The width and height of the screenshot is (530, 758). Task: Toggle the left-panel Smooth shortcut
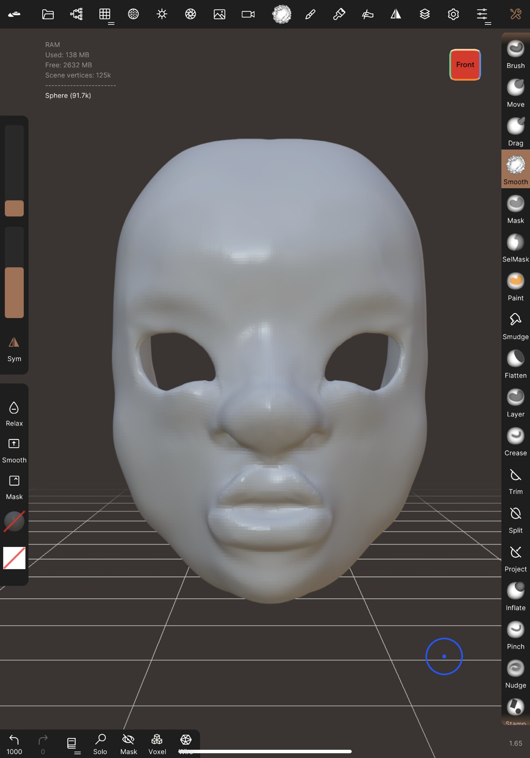pos(14,450)
